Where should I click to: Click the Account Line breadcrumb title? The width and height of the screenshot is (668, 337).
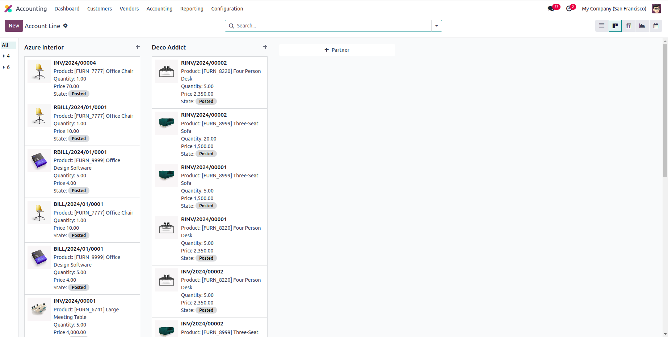(x=42, y=26)
